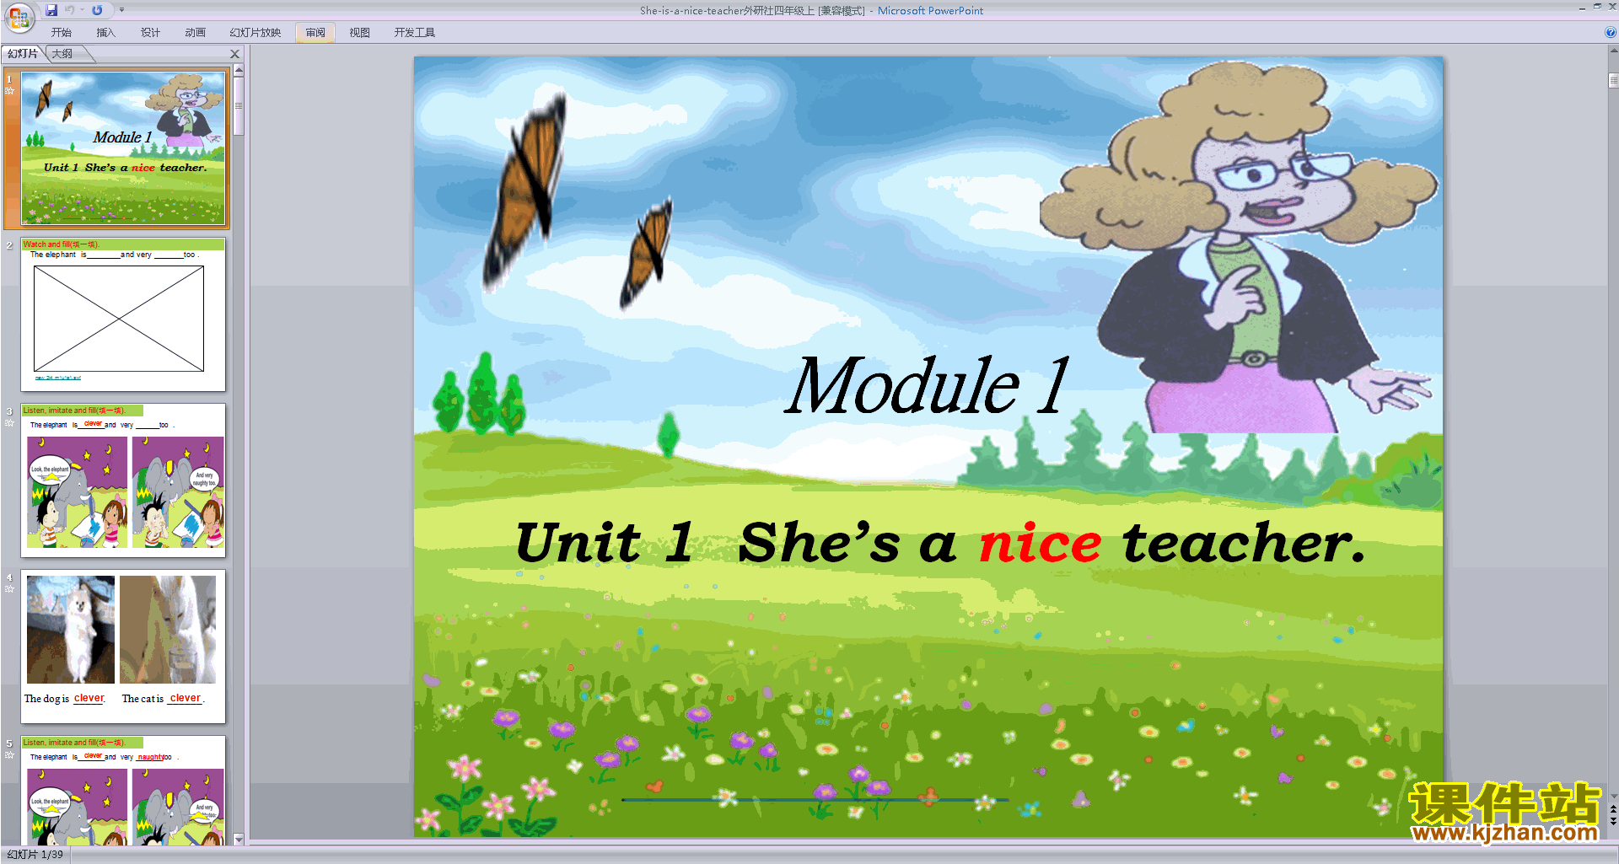
Task: Open the 开发工具 ribbon tab
Action: click(414, 32)
